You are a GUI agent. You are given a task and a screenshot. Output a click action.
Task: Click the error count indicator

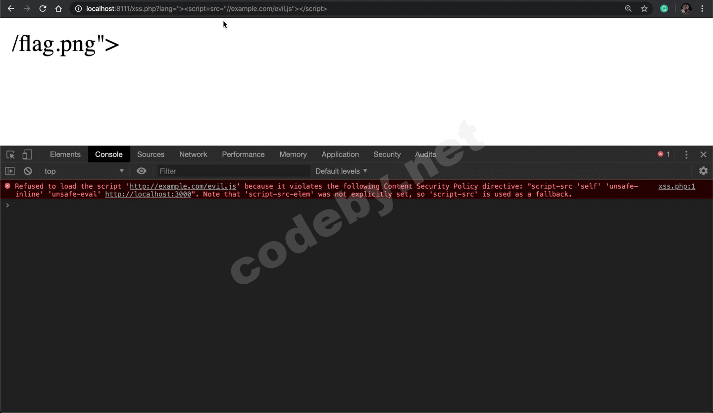(663, 155)
